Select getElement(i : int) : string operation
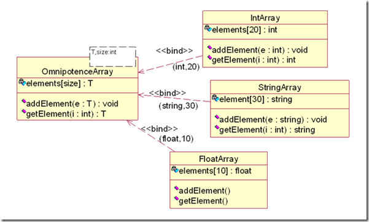This screenshot has width=369, height=222. click(267, 130)
